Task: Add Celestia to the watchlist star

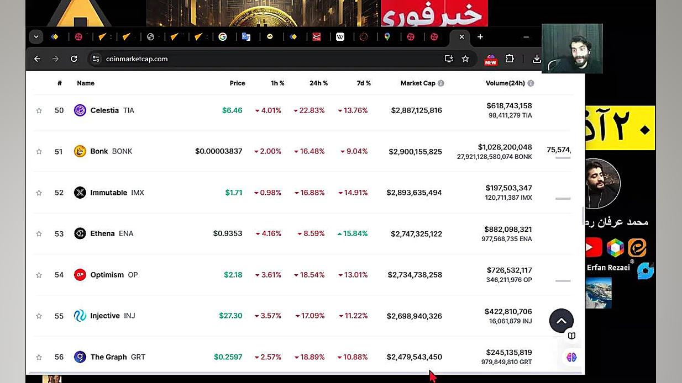Action: point(39,110)
